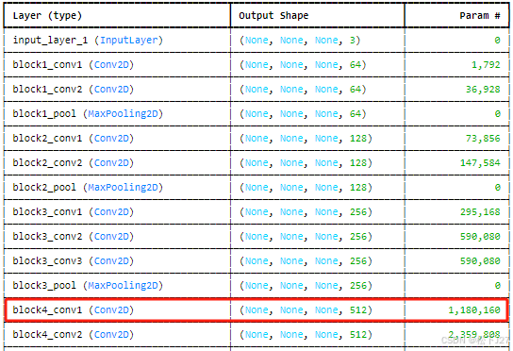The height and width of the screenshot is (351, 513).
Task: Click block3_conv2's parameter count 590,080
Action: tap(480, 237)
